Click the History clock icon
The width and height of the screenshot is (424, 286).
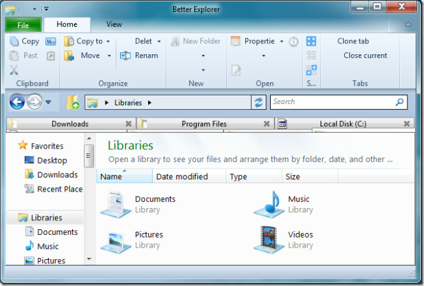[x=294, y=41]
